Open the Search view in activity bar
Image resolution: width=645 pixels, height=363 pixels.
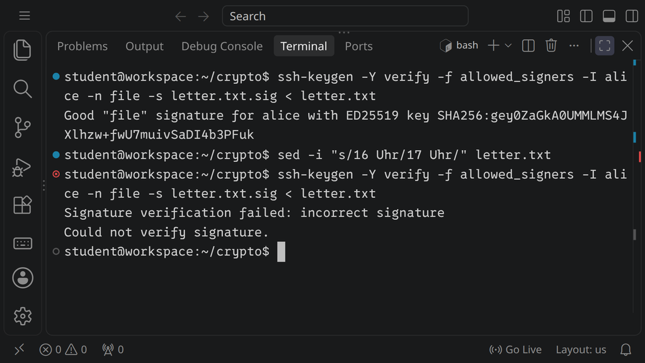(x=23, y=88)
